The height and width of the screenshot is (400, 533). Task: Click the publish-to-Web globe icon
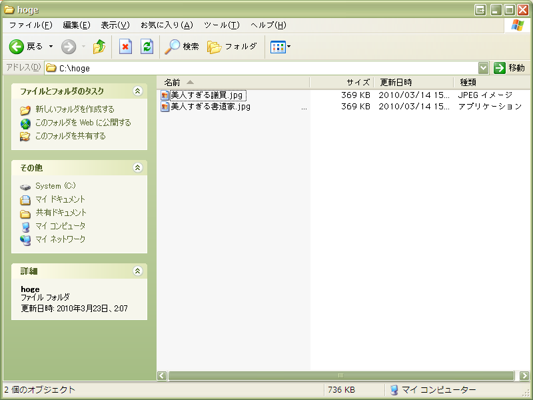click(25, 123)
